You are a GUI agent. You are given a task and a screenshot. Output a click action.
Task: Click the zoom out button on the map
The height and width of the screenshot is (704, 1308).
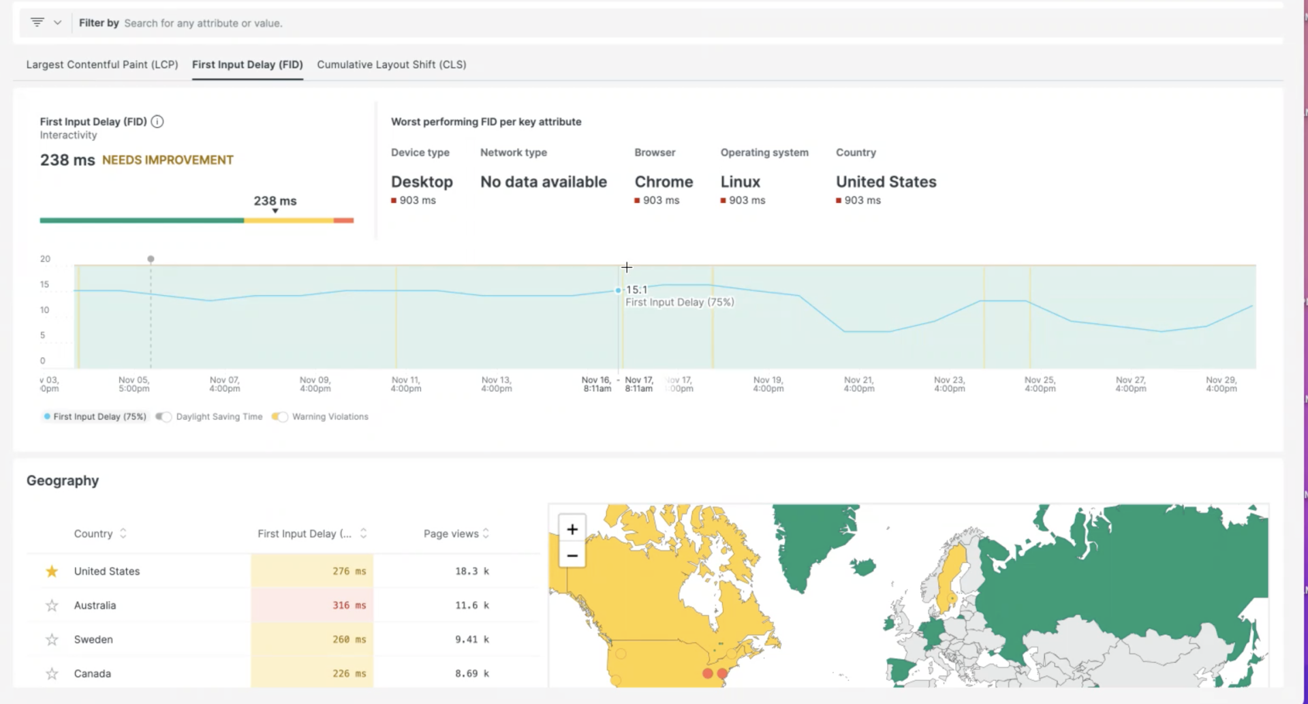pos(572,555)
